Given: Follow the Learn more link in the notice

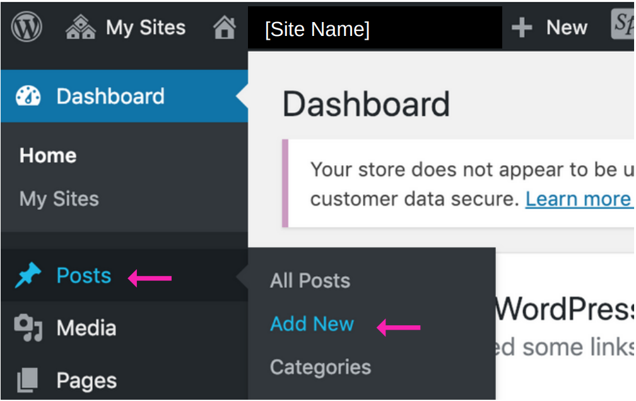Looking at the screenshot, I should [578, 199].
